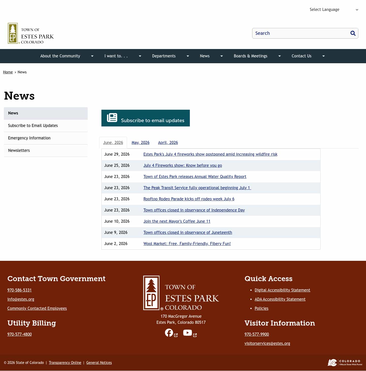
Task: Open Rooftop Rodeo Parade article
Action: 189,199
